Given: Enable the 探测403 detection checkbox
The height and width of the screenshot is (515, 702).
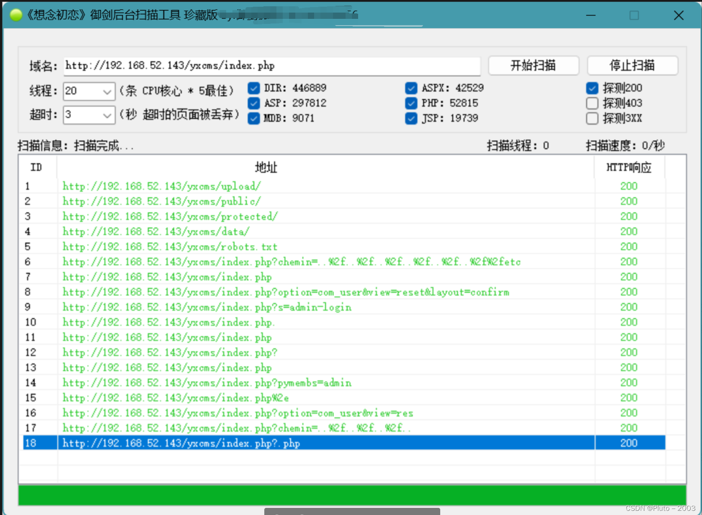Looking at the screenshot, I should point(592,103).
